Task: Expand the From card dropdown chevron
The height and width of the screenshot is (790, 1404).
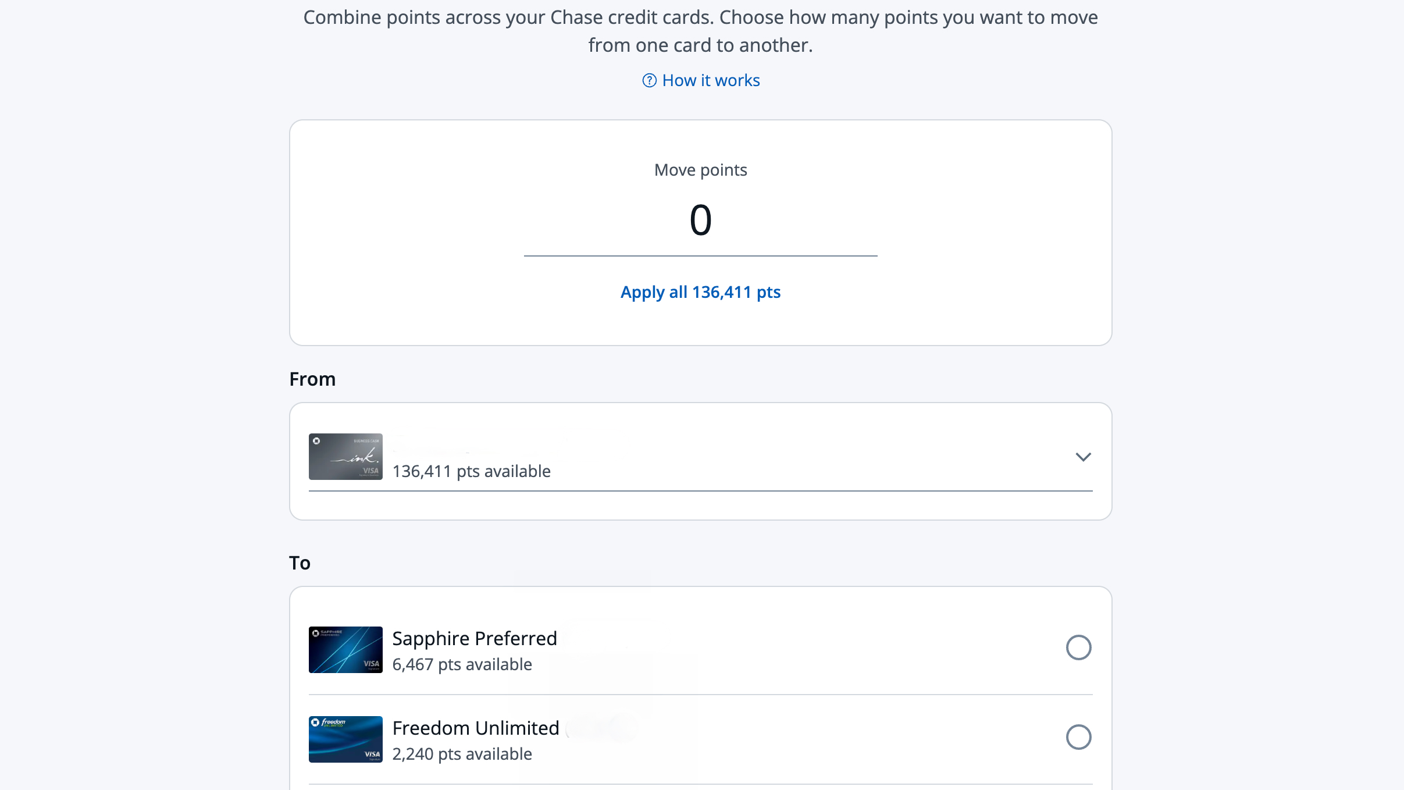Action: coord(1083,457)
